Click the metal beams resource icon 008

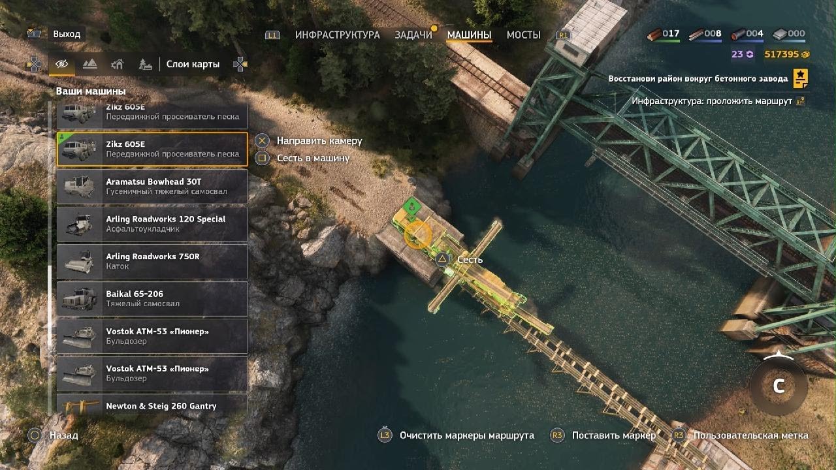696,34
